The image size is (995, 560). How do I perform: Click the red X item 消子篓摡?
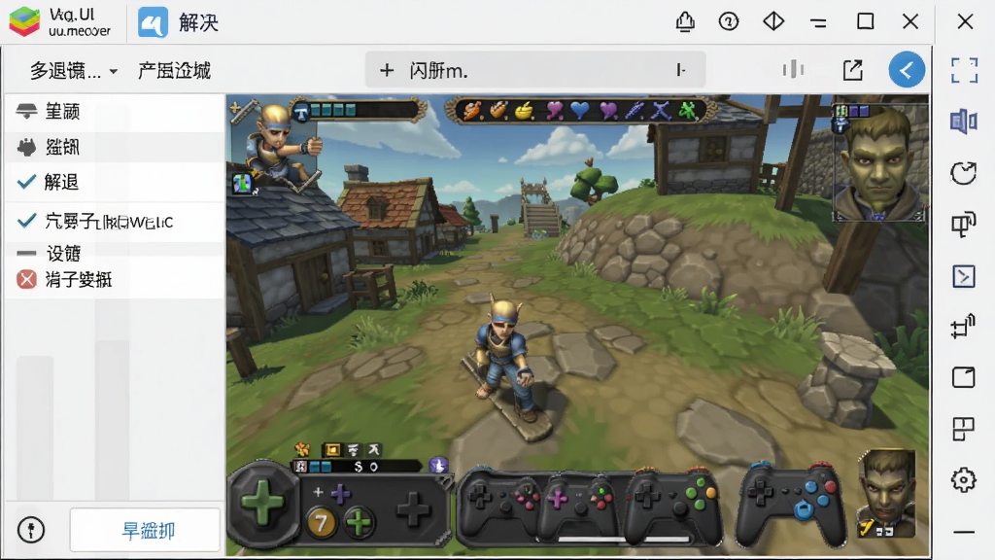115,279
